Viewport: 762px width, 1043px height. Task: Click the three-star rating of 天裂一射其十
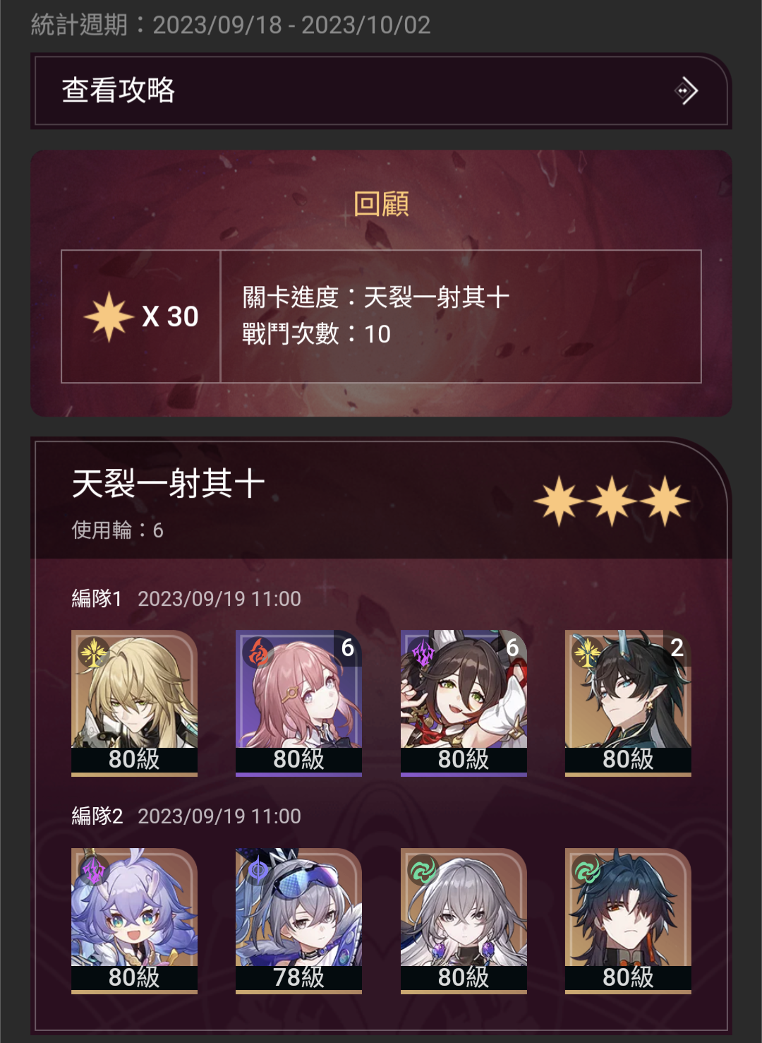(x=612, y=501)
